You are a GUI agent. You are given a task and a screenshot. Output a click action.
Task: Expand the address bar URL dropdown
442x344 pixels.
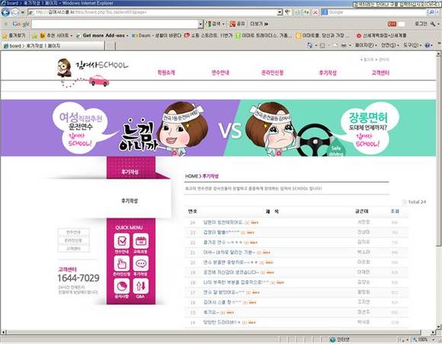coord(280,12)
